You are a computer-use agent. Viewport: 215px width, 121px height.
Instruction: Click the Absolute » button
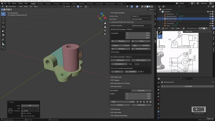coord(121,41)
